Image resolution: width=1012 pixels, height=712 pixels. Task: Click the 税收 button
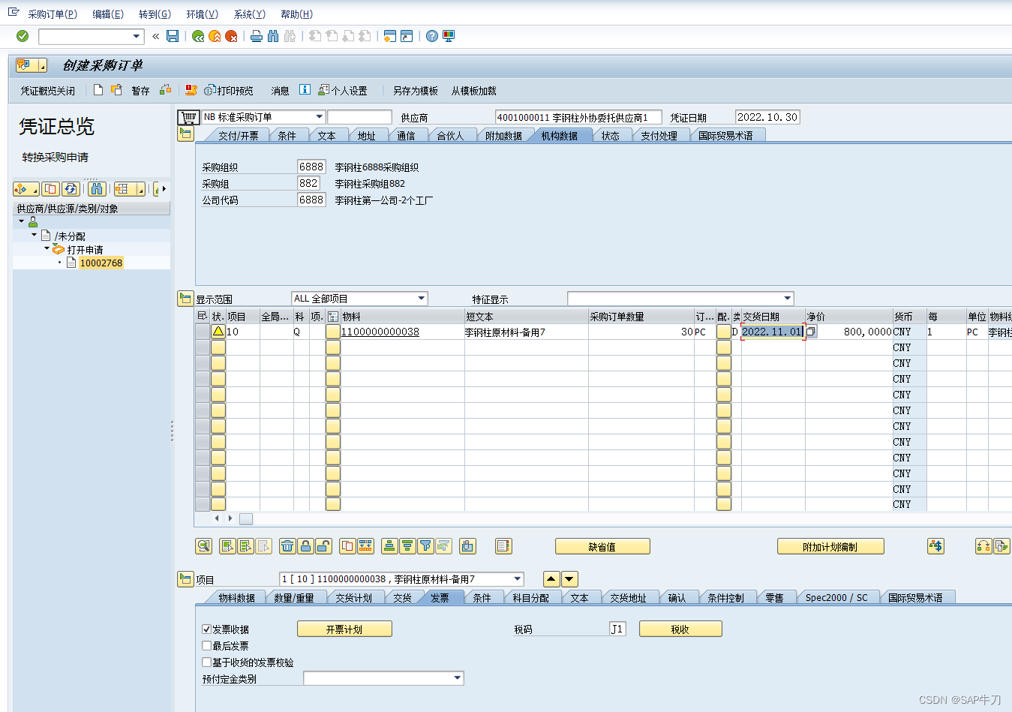click(x=680, y=629)
